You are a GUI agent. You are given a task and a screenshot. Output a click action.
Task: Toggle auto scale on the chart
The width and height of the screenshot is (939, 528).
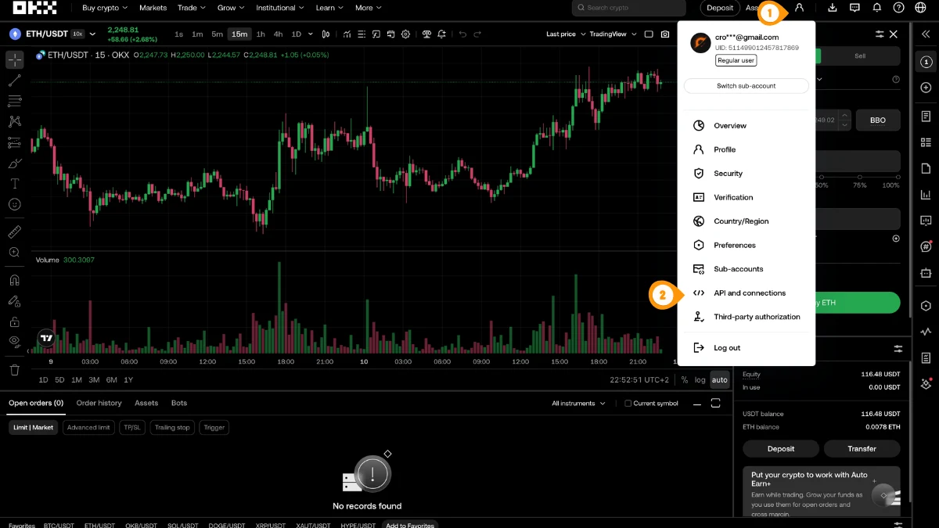point(719,380)
